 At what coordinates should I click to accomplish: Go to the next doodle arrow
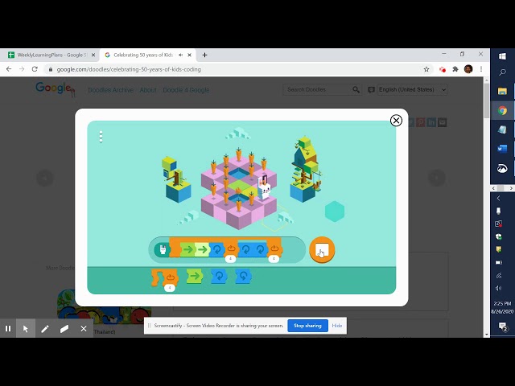pos(437,178)
